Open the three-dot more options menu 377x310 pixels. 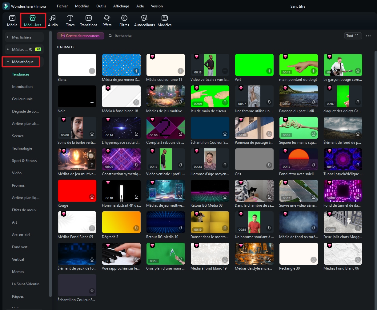pyautogui.click(x=368, y=36)
